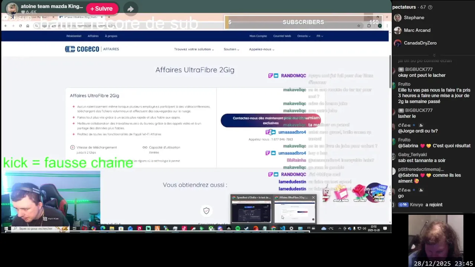Select viewer Marc Arcand in the list
Screen dimensions: 475x267
(412, 30)
